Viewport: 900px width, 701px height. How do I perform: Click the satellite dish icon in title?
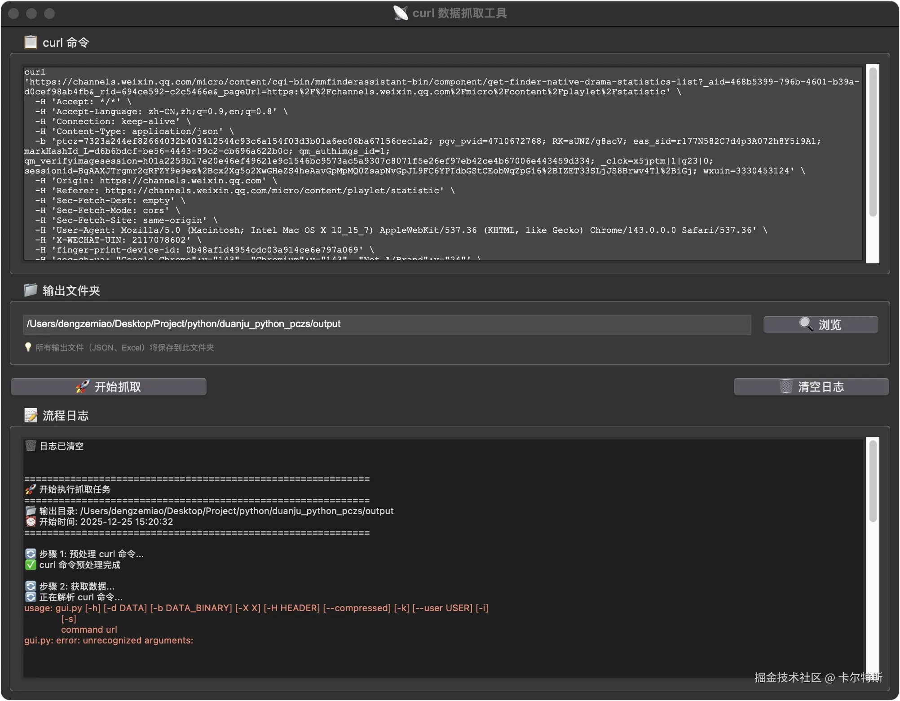[x=401, y=13]
